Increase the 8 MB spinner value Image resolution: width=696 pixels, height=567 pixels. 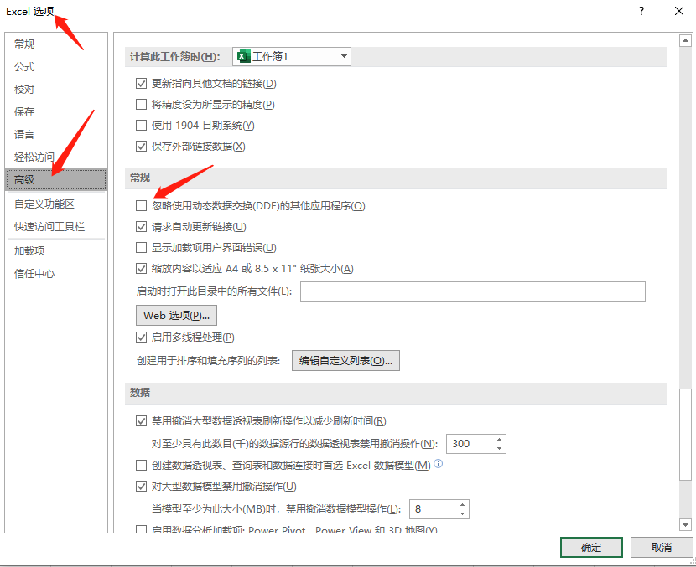(x=463, y=505)
